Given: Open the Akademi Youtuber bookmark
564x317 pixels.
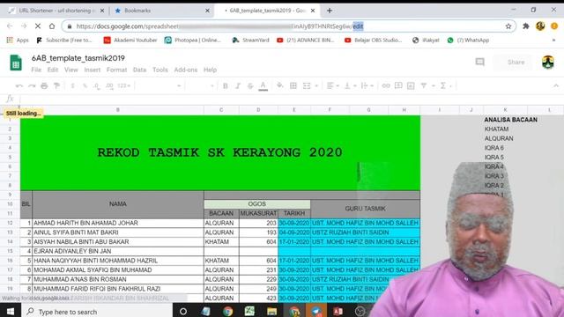Looking at the screenshot, I should click(x=130, y=41).
